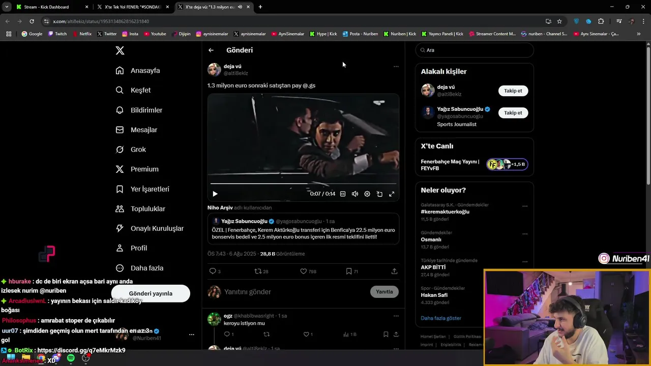Open account menu dots beside @Nuriben41

coord(192,334)
